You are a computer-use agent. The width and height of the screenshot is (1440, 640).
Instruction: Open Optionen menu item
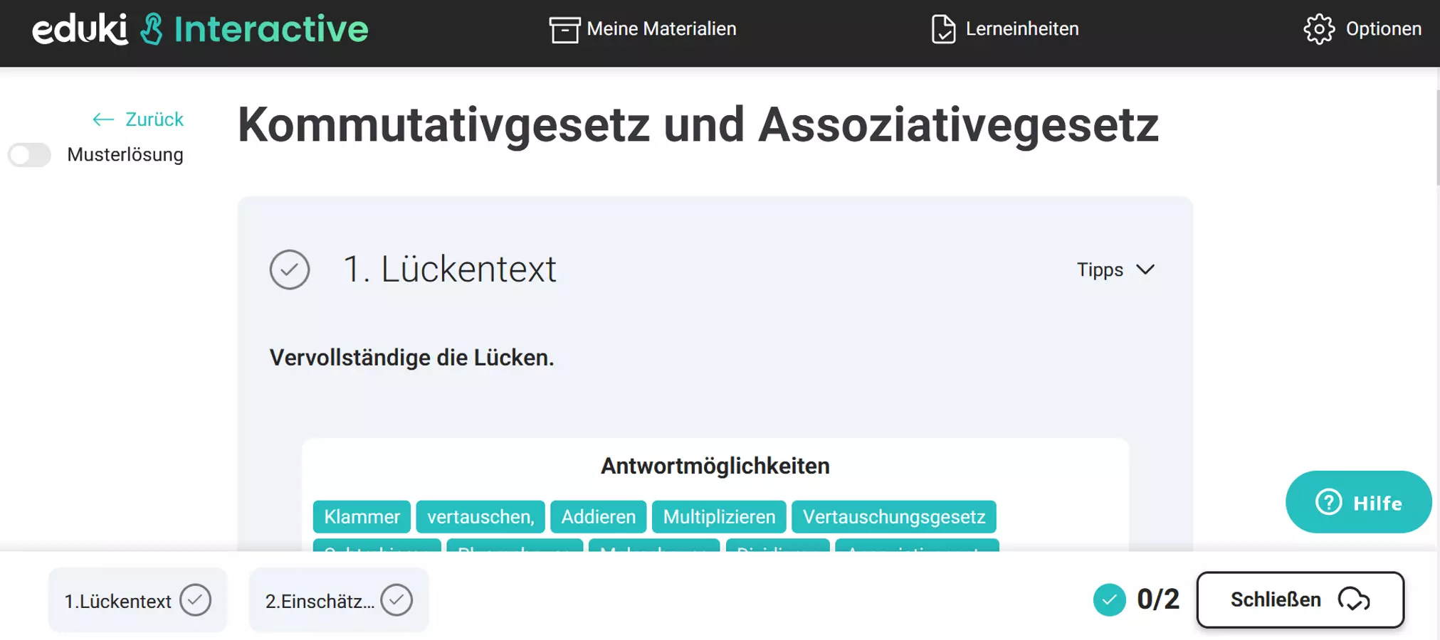click(1362, 29)
